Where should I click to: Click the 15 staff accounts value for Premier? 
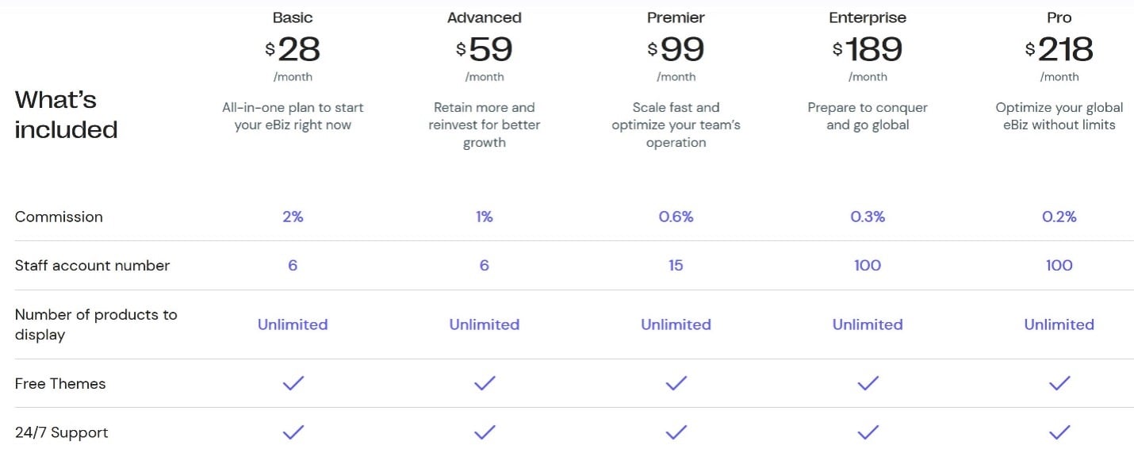click(676, 266)
